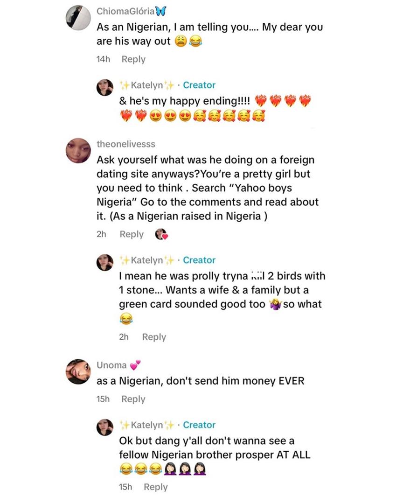Image resolution: width=403 pixels, height=504 pixels.
Task: Open Katelyn's username on 'green card' reply
Action: click(147, 260)
